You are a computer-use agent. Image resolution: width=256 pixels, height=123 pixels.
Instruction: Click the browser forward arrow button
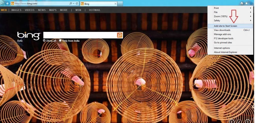(x=7, y=3)
